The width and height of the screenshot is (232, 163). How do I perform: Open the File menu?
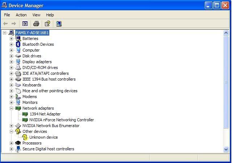tap(7, 15)
